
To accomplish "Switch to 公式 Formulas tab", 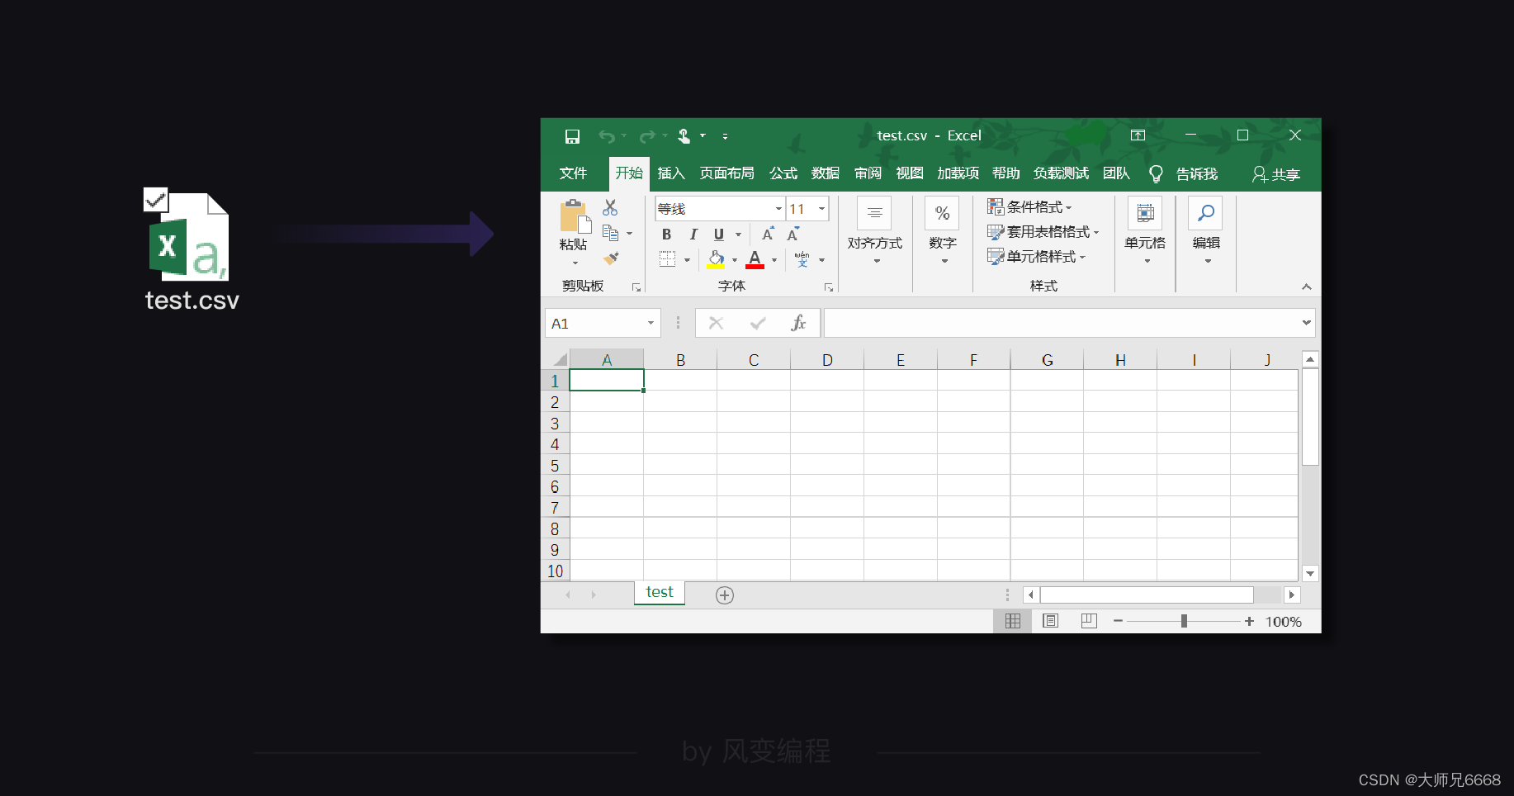I will click(783, 173).
